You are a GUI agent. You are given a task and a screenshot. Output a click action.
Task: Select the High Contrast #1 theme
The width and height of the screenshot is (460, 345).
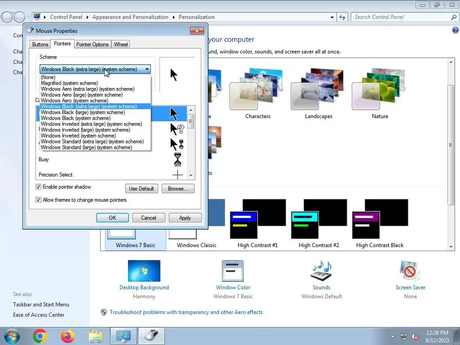tap(257, 224)
